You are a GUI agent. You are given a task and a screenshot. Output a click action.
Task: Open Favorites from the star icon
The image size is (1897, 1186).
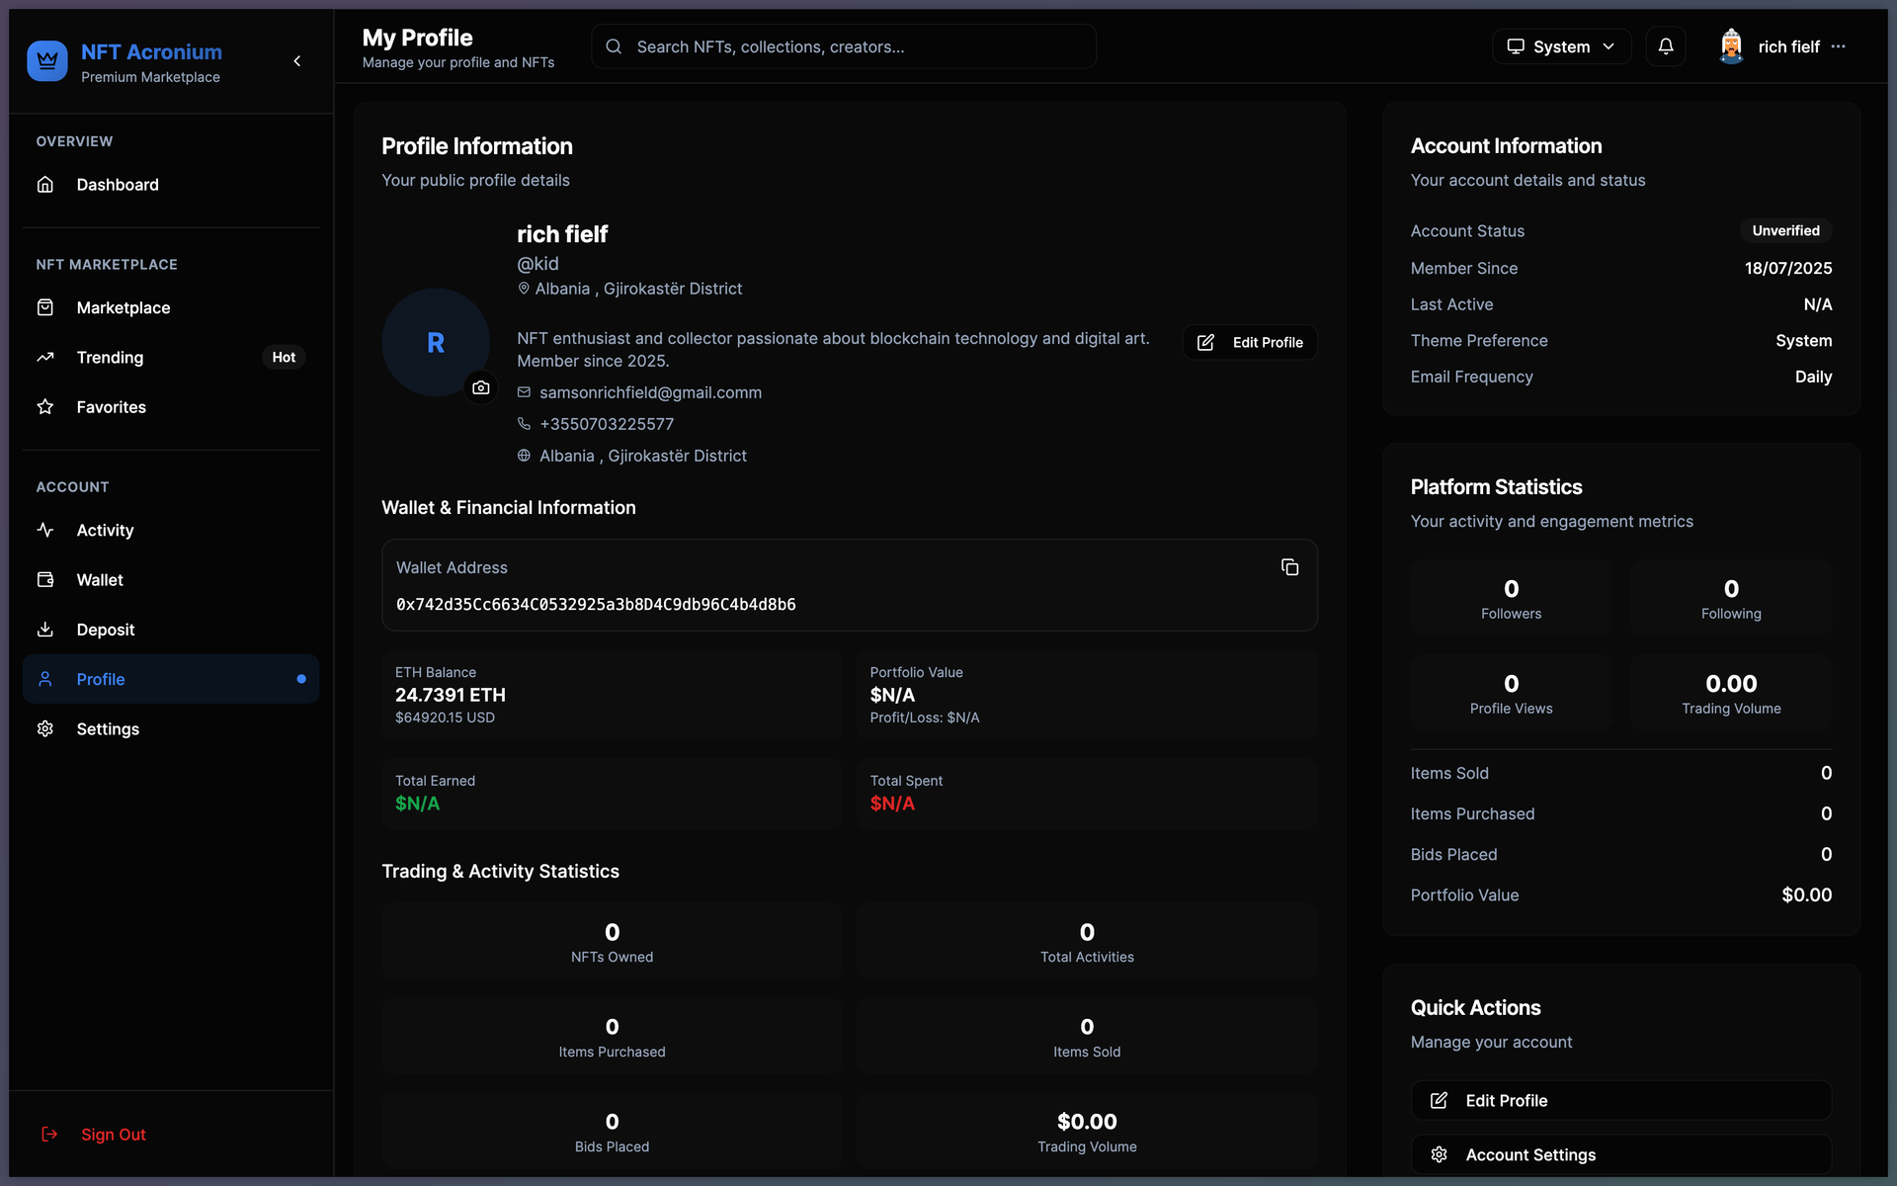pos(45,406)
